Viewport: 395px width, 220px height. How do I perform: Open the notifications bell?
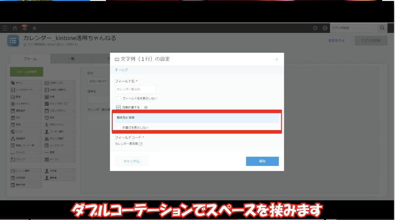coord(24,28)
